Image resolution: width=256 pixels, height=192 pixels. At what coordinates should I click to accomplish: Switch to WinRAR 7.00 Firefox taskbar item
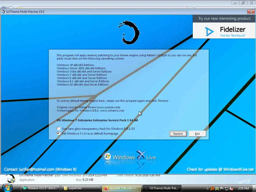121,188
